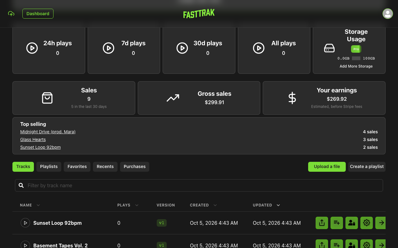
Task: Click the cloud upload icon in header
Action: coord(11,14)
